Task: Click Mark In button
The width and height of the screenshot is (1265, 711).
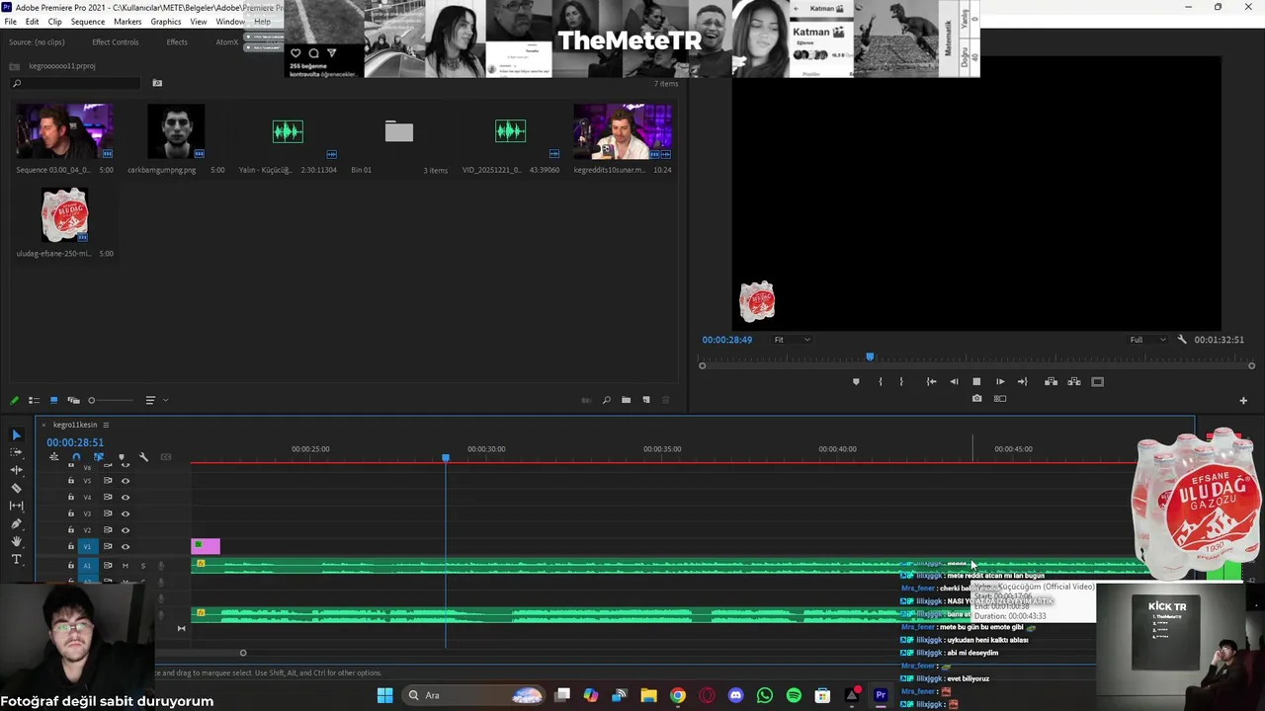Action: pyautogui.click(x=881, y=381)
